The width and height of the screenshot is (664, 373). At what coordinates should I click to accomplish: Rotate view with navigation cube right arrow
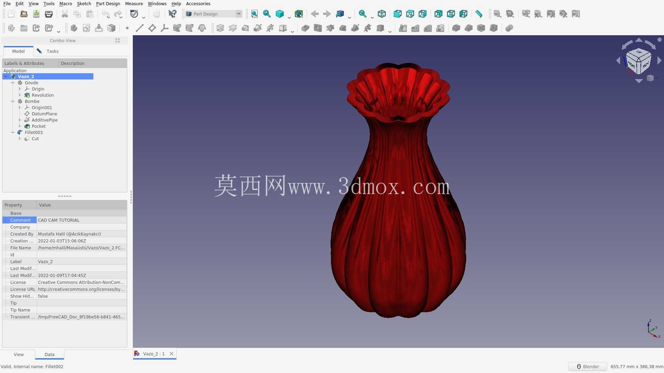pyautogui.click(x=660, y=60)
